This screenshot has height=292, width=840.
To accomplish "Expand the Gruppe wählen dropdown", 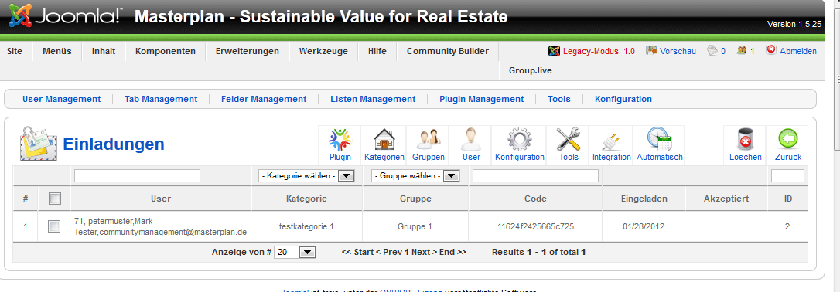I will coord(415,176).
